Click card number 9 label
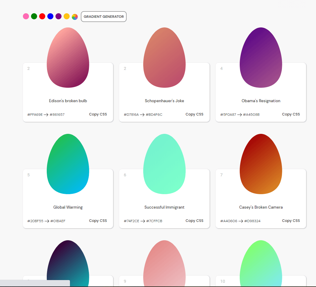Screen dimensions: 316x287 point(125,281)
